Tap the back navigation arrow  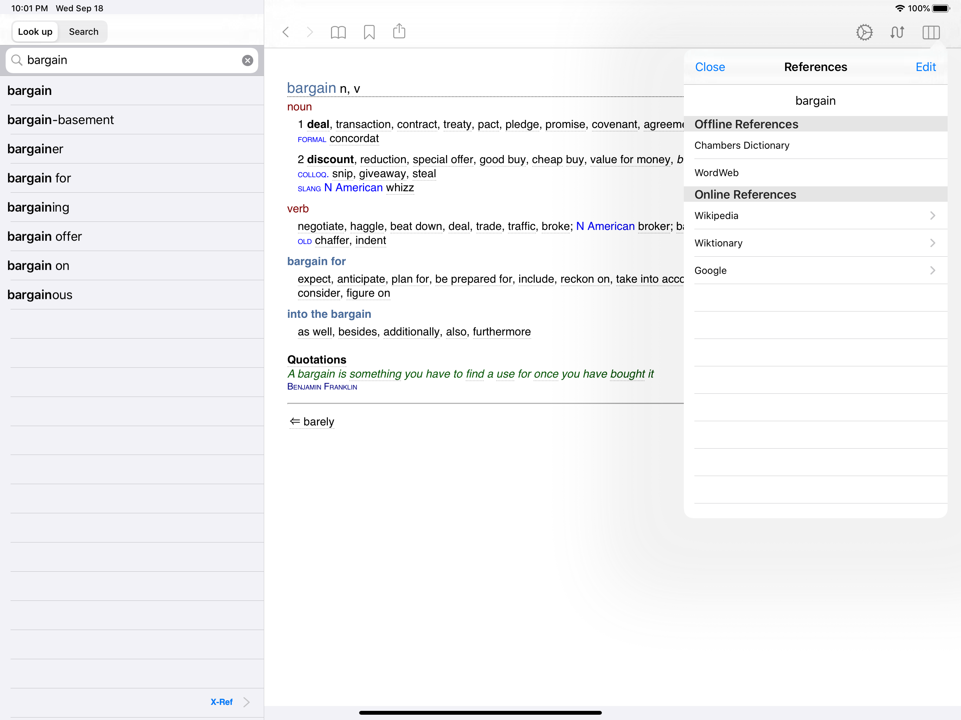click(x=286, y=32)
